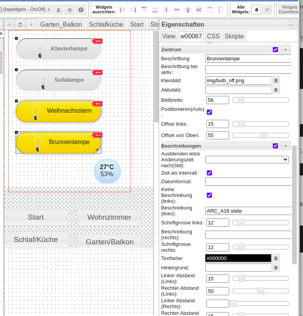The height and width of the screenshot is (316, 303).
Task: Open the Skripte tab
Action: pos(234,36)
